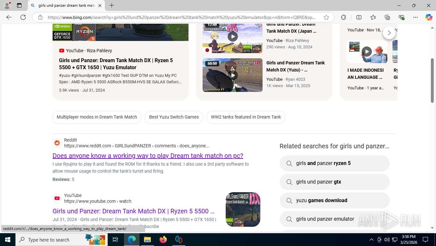Go back to previous page

[9, 17]
